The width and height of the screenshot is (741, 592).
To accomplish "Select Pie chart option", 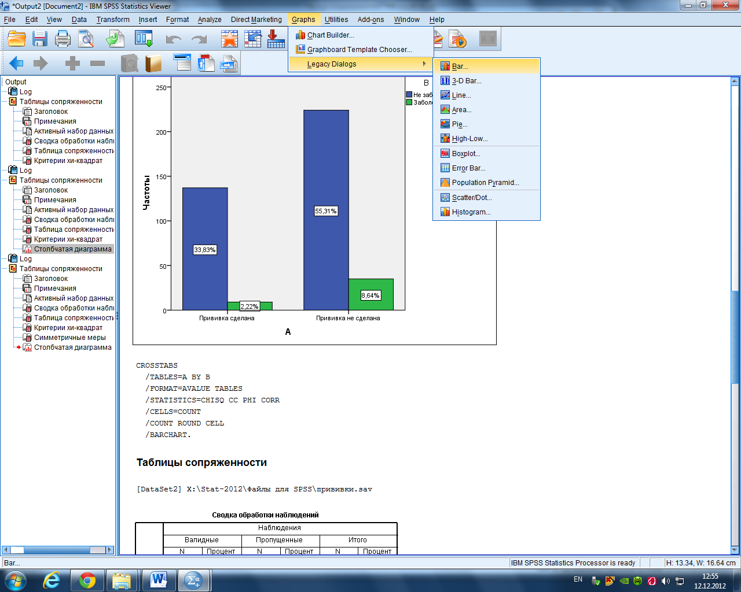I will (x=486, y=124).
